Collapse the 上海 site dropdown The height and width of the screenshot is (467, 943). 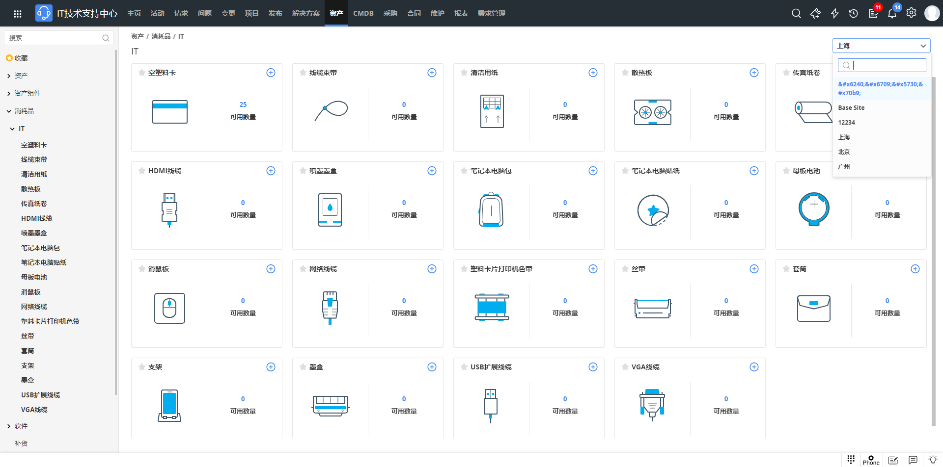[882, 46]
